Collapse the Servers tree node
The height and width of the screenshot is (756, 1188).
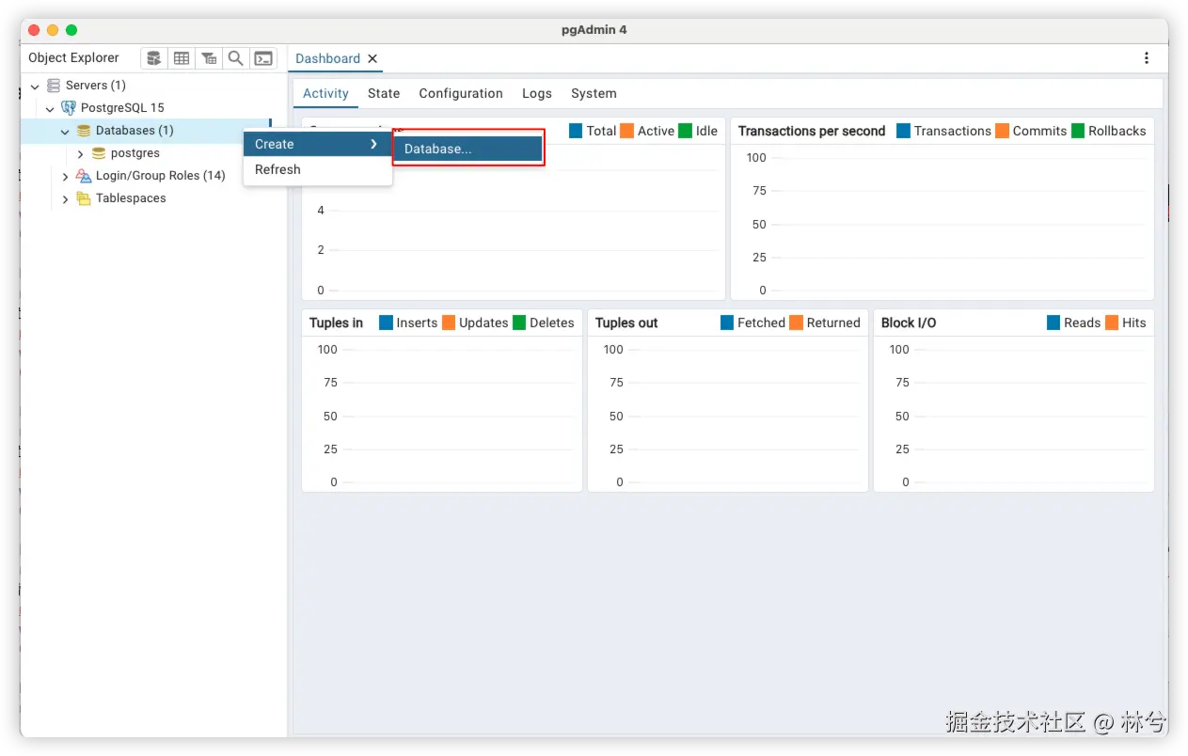coord(35,86)
